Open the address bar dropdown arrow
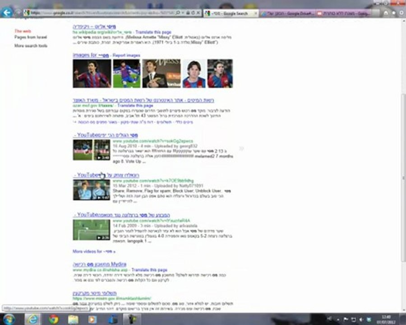 point(183,13)
